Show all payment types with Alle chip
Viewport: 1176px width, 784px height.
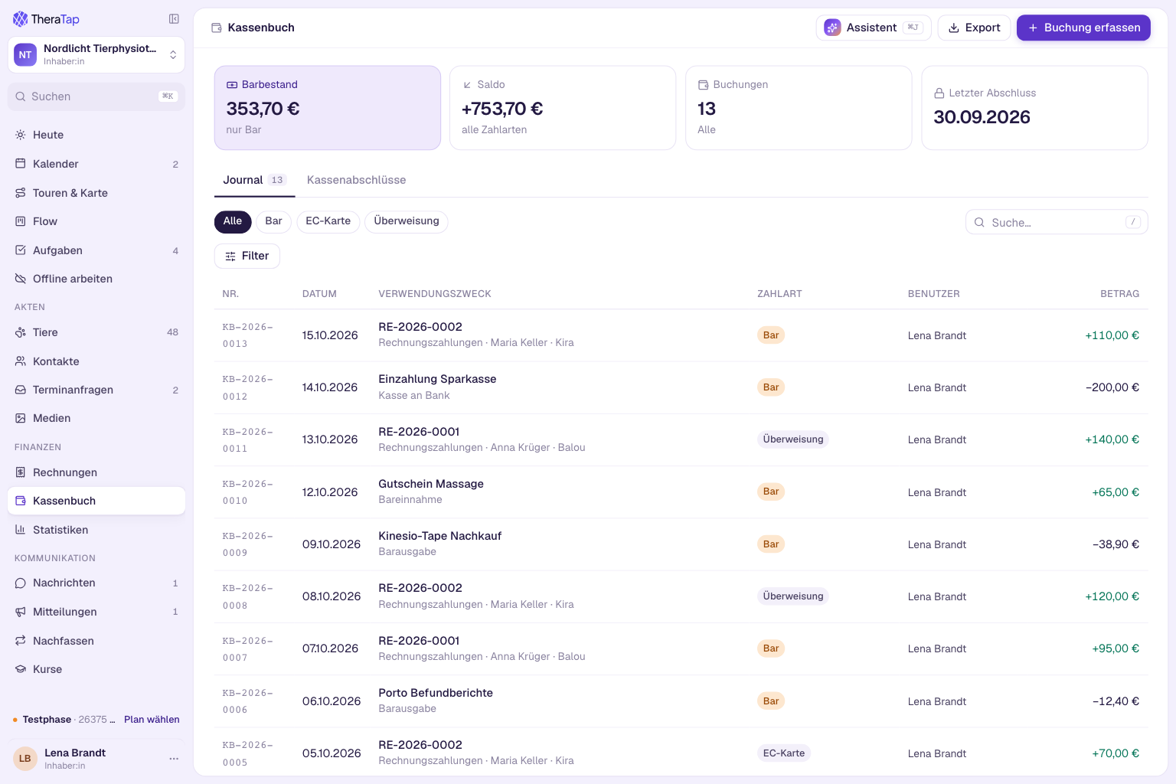(233, 221)
